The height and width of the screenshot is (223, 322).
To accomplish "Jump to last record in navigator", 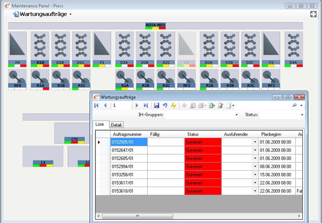I will tap(146, 105).
